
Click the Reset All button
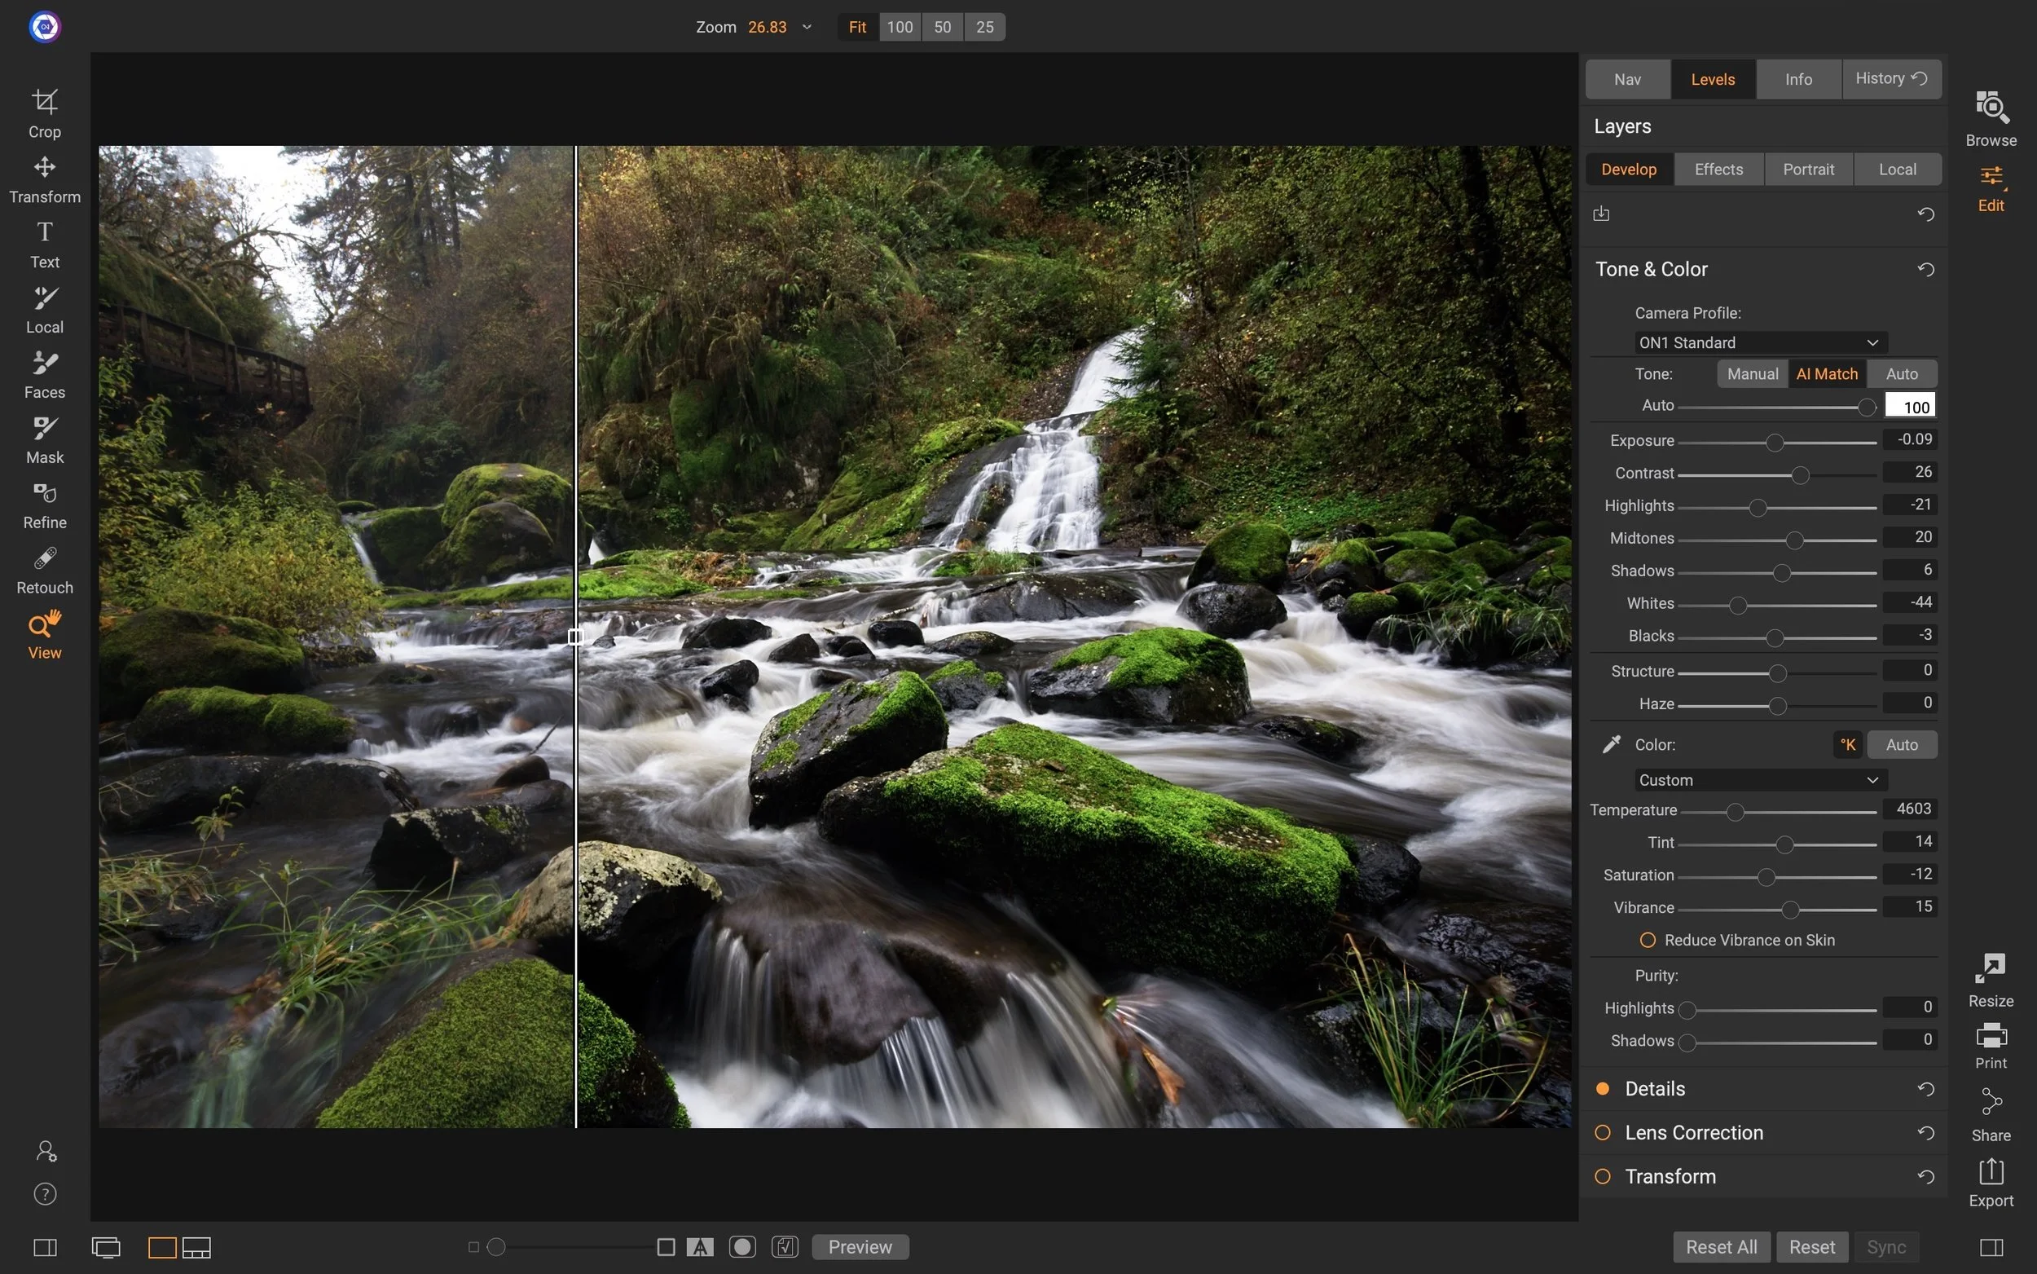click(1719, 1246)
